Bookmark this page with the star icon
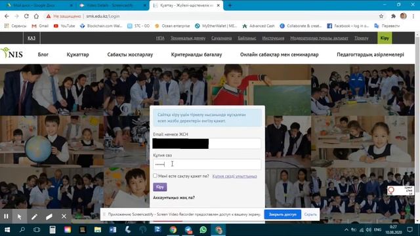 tap(381, 16)
